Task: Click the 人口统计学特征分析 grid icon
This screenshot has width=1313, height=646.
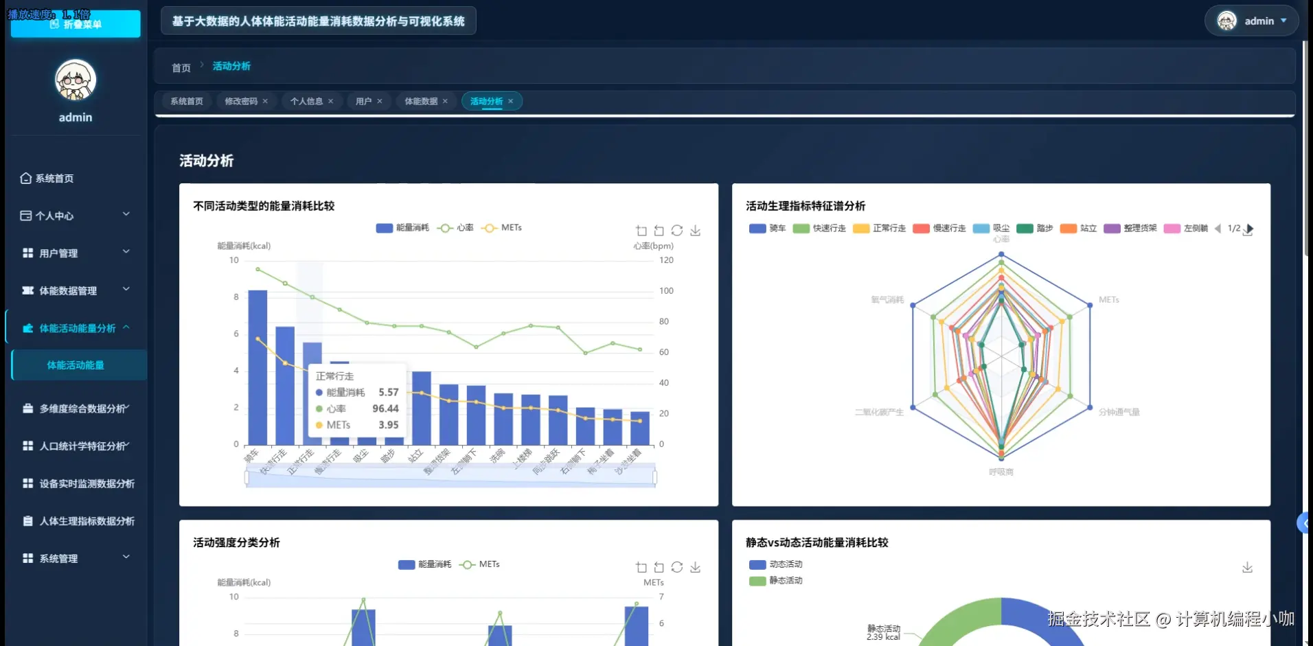Action: (x=27, y=446)
